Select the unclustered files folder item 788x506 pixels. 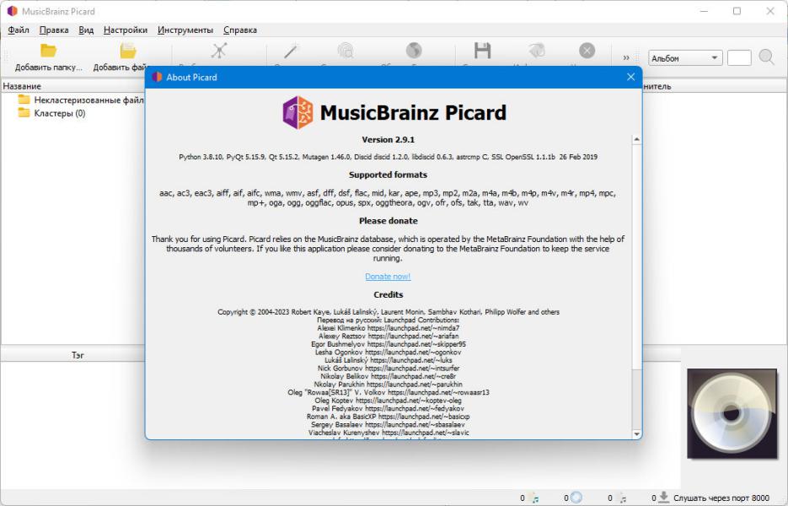(x=81, y=100)
